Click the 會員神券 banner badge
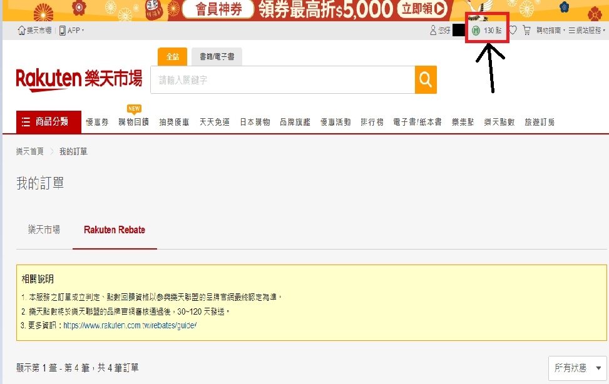 click(x=218, y=9)
